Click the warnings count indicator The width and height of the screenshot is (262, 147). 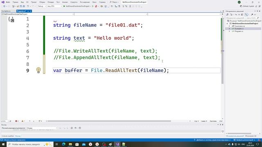coord(23,121)
